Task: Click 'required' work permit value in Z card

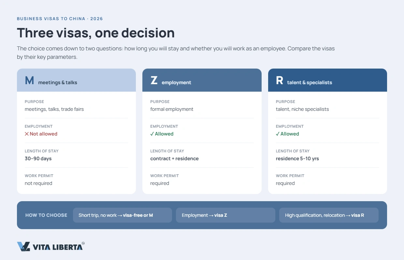Action: coord(160,183)
